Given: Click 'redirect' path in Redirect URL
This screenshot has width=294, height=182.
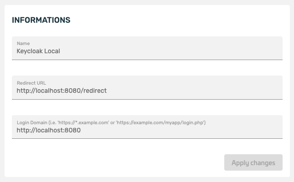Looking at the screenshot, I should [94, 91].
